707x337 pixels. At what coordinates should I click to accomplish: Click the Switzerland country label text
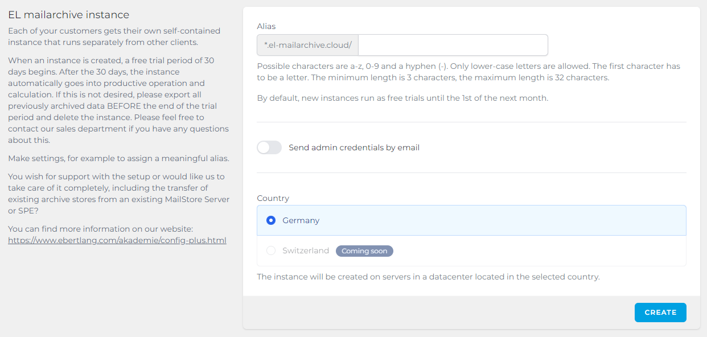click(x=306, y=250)
